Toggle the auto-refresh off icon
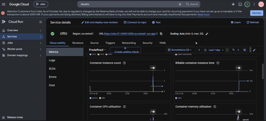Screen dimensions: 266x121 [245, 50]
